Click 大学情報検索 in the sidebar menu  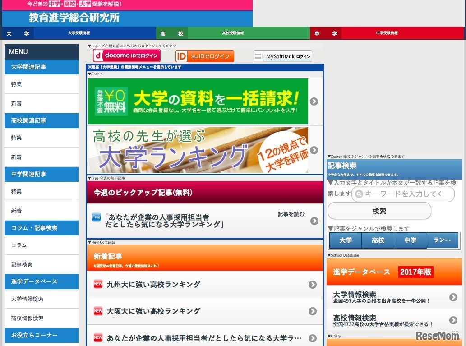tap(42, 299)
